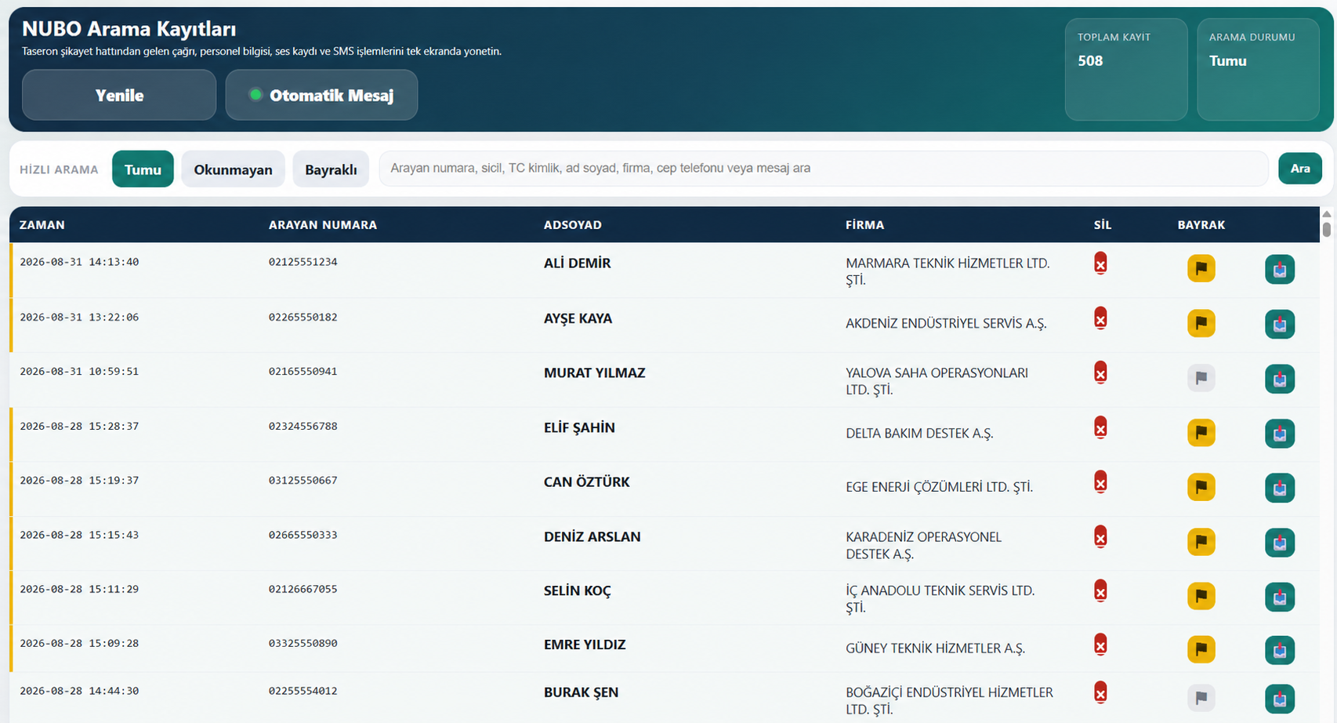The image size is (1337, 723).
Task: Open the teal action icon for ELİF ŞAHİN
Action: [1280, 433]
